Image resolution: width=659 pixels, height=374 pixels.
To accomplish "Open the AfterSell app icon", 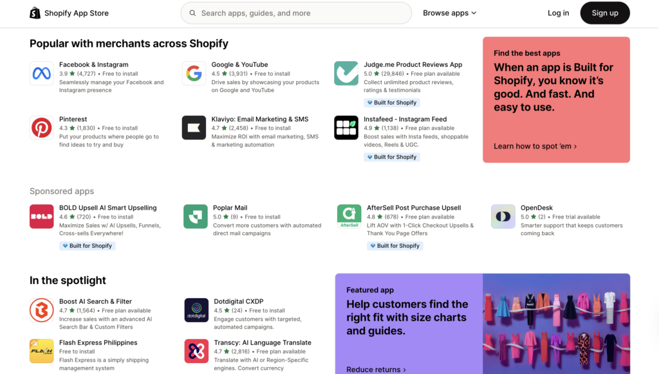I will [x=349, y=217].
